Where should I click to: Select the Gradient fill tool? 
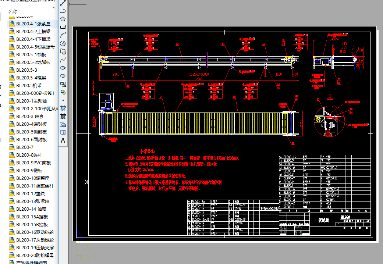[x=63, y=116]
